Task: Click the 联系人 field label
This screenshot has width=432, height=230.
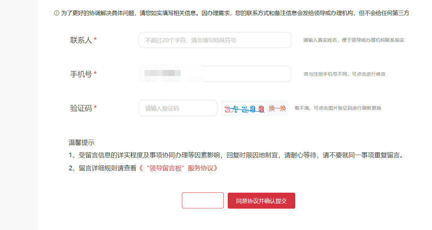Action: click(81, 40)
